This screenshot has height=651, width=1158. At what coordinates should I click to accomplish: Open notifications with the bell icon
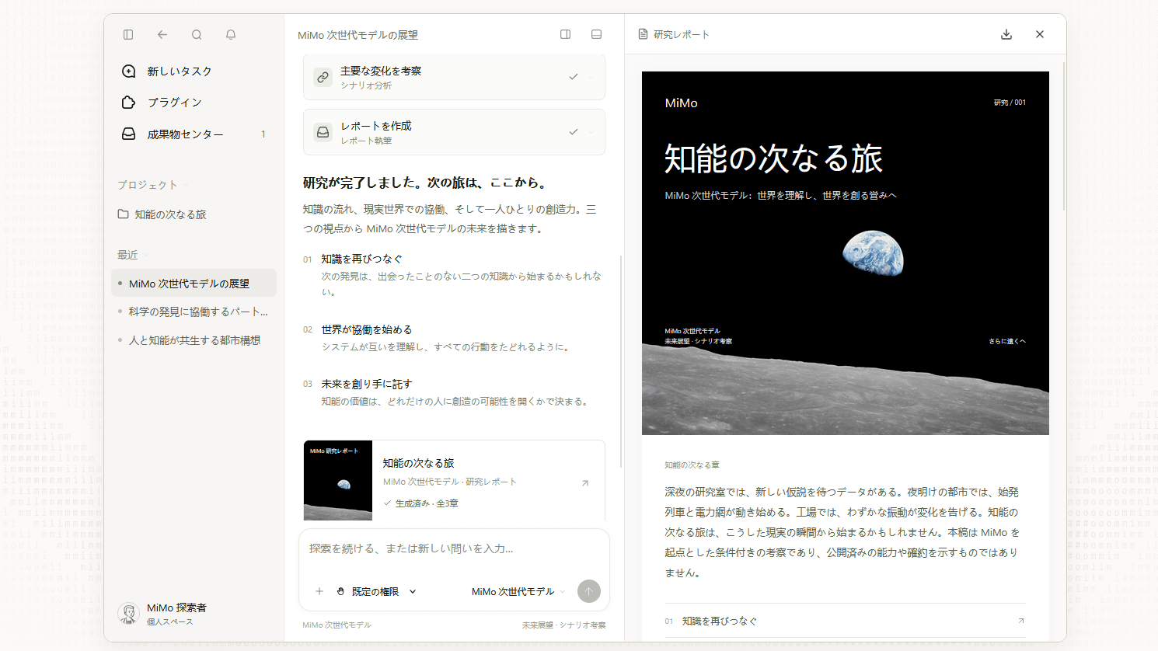tap(231, 35)
